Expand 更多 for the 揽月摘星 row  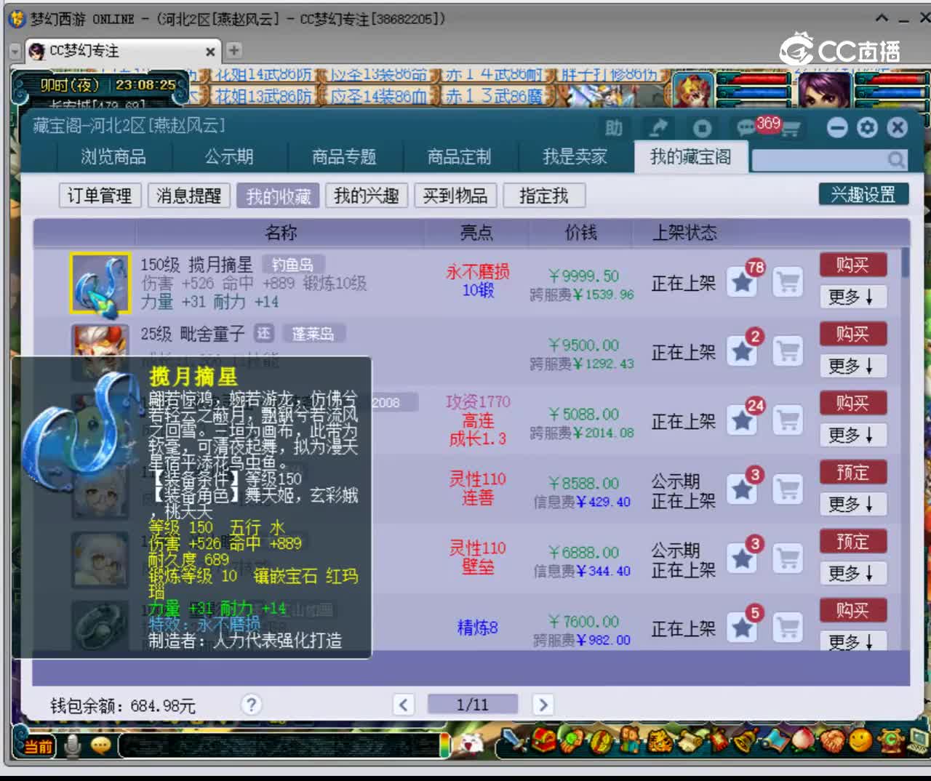click(x=853, y=296)
